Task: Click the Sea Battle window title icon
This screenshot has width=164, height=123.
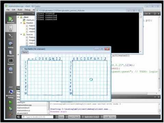Action: click(x=23, y=49)
